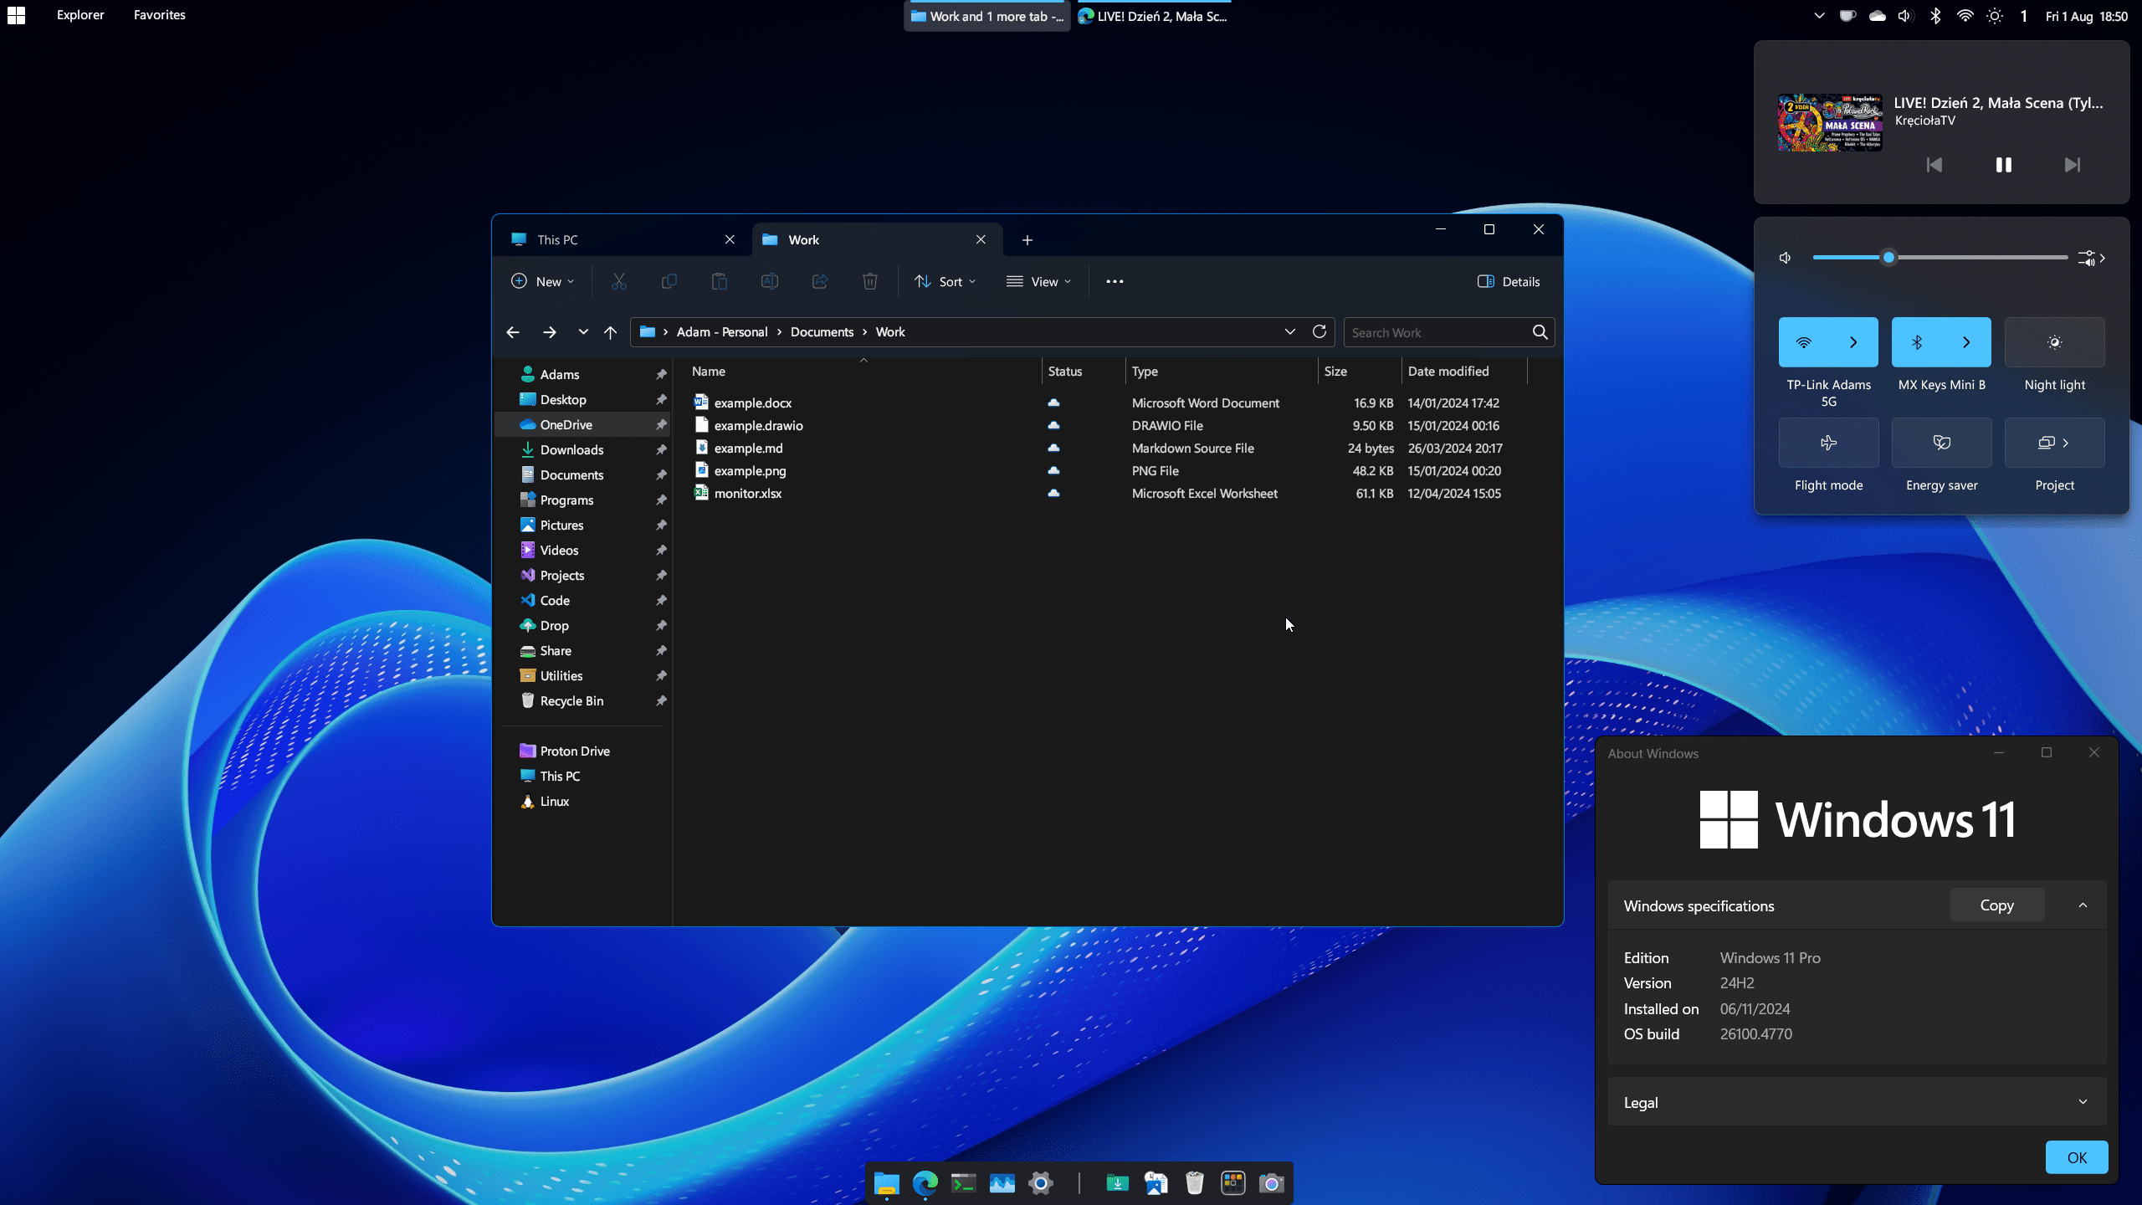
Task: Open the Terminal icon in dock
Action: (x=963, y=1183)
